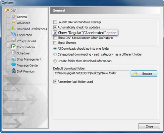Open the Scheduler page
This screenshot has height=133, width=164.
pyautogui.click(x=24, y=53)
